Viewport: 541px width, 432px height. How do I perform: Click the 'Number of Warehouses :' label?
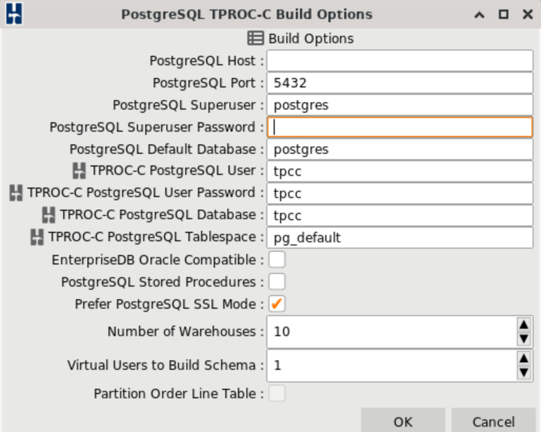point(186,331)
